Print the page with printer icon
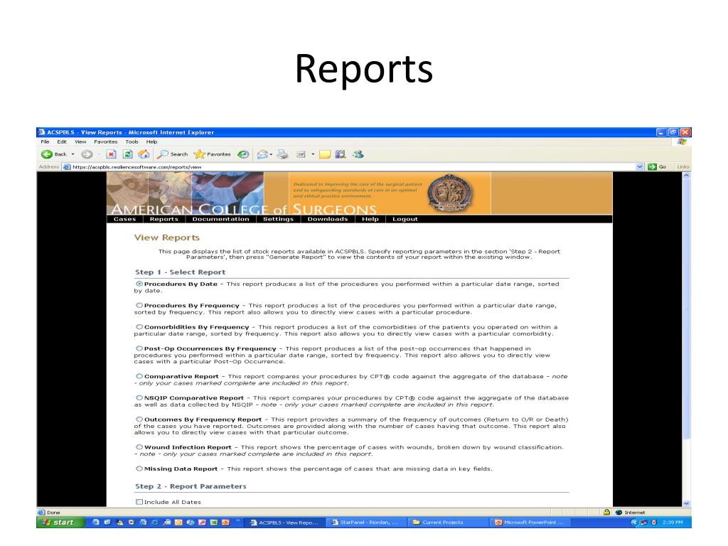 (282, 154)
